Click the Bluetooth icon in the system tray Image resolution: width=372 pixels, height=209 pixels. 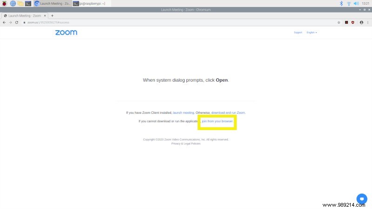coord(341,3)
